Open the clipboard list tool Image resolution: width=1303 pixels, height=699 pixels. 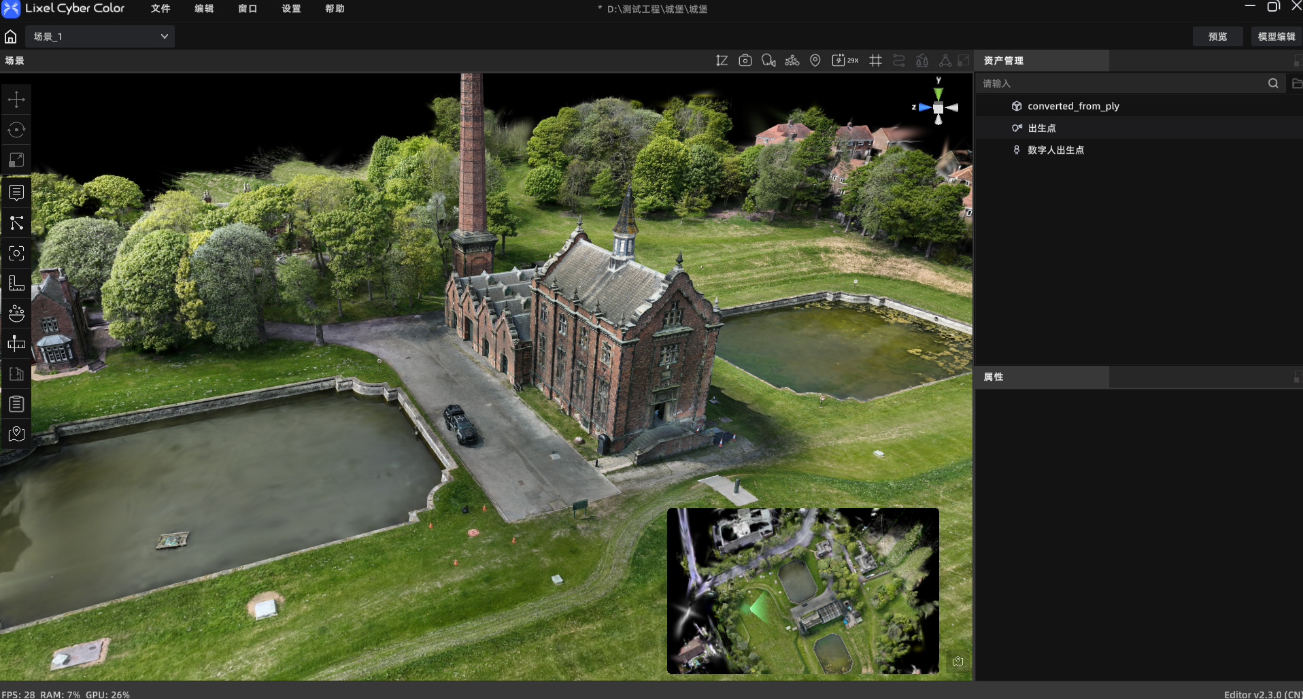click(x=16, y=404)
